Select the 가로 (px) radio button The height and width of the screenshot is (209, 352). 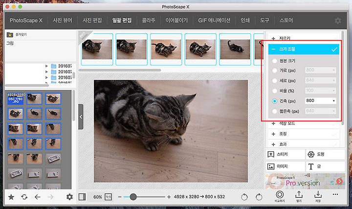tap(275, 70)
